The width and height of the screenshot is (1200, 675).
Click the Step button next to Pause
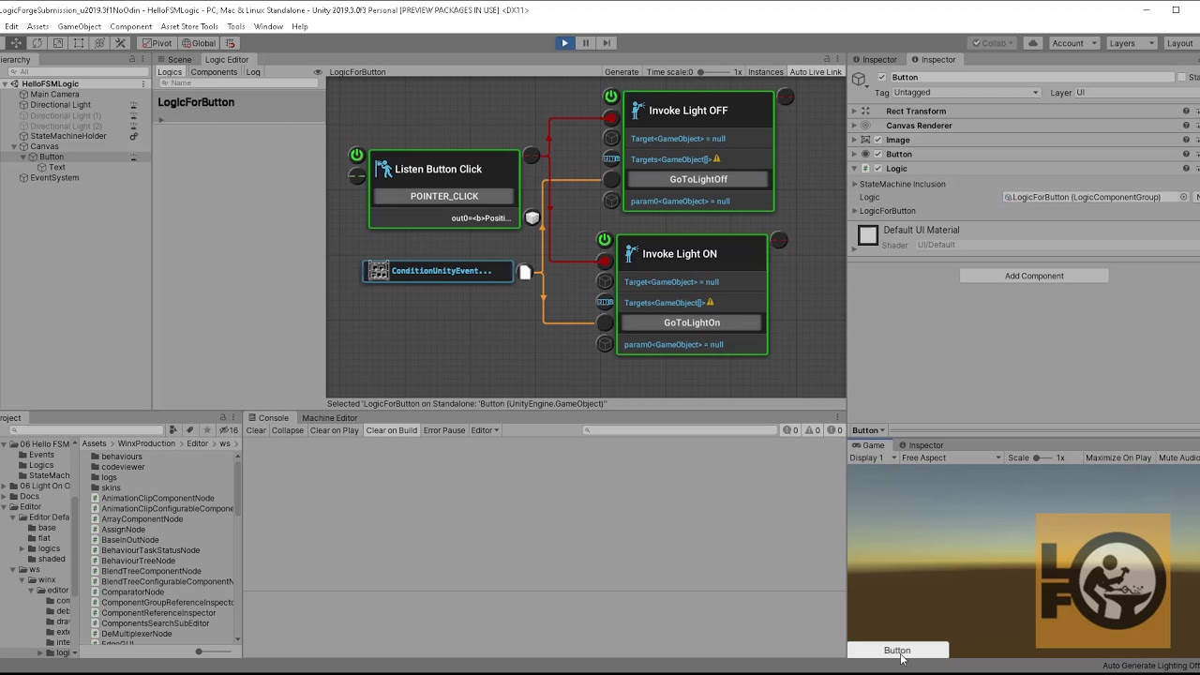pyautogui.click(x=606, y=42)
